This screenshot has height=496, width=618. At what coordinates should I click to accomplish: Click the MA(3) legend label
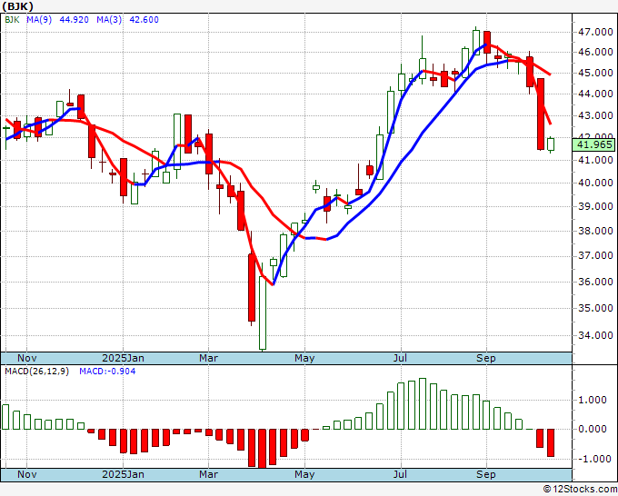[x=109, y=20]
